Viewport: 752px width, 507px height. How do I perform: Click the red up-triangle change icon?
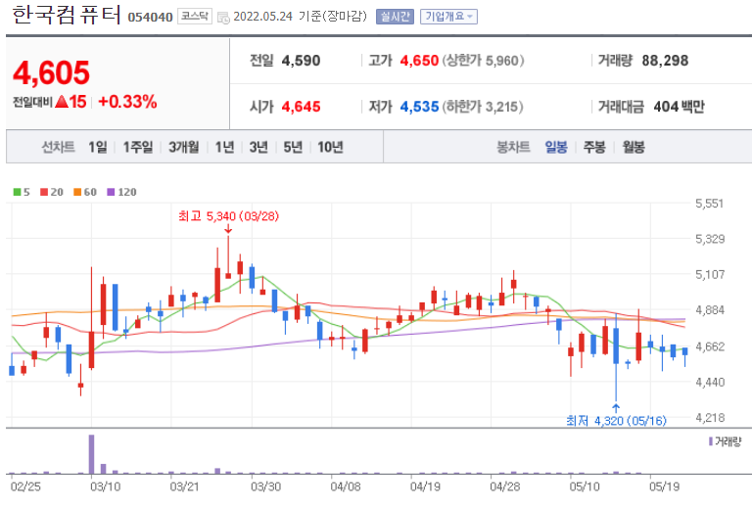pyautogui.click(x=62, y=102)
